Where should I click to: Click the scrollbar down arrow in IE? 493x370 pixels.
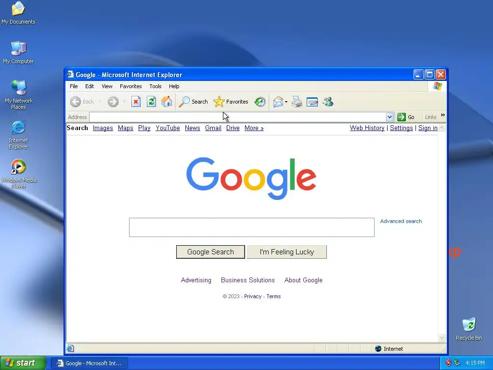442,338
